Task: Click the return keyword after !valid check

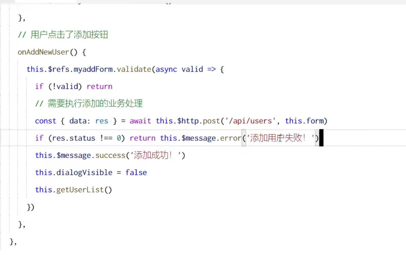Action: click(100, 86)
